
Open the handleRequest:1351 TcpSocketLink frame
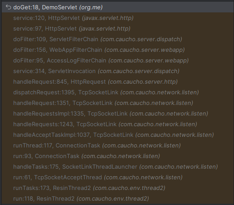[x=118, y=103]
